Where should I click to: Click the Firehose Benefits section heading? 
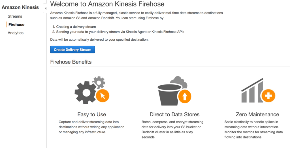point(71,62)
